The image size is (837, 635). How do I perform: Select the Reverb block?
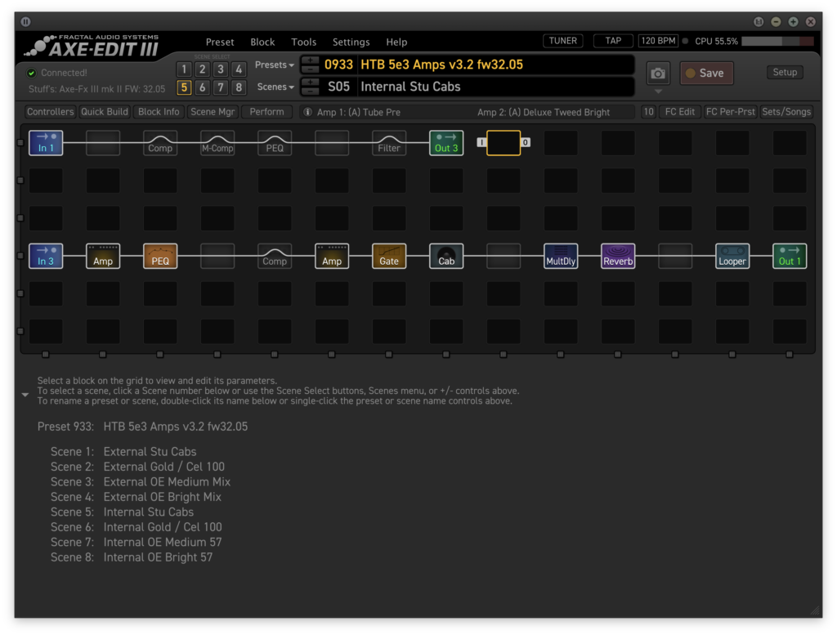tap(618, 256)
